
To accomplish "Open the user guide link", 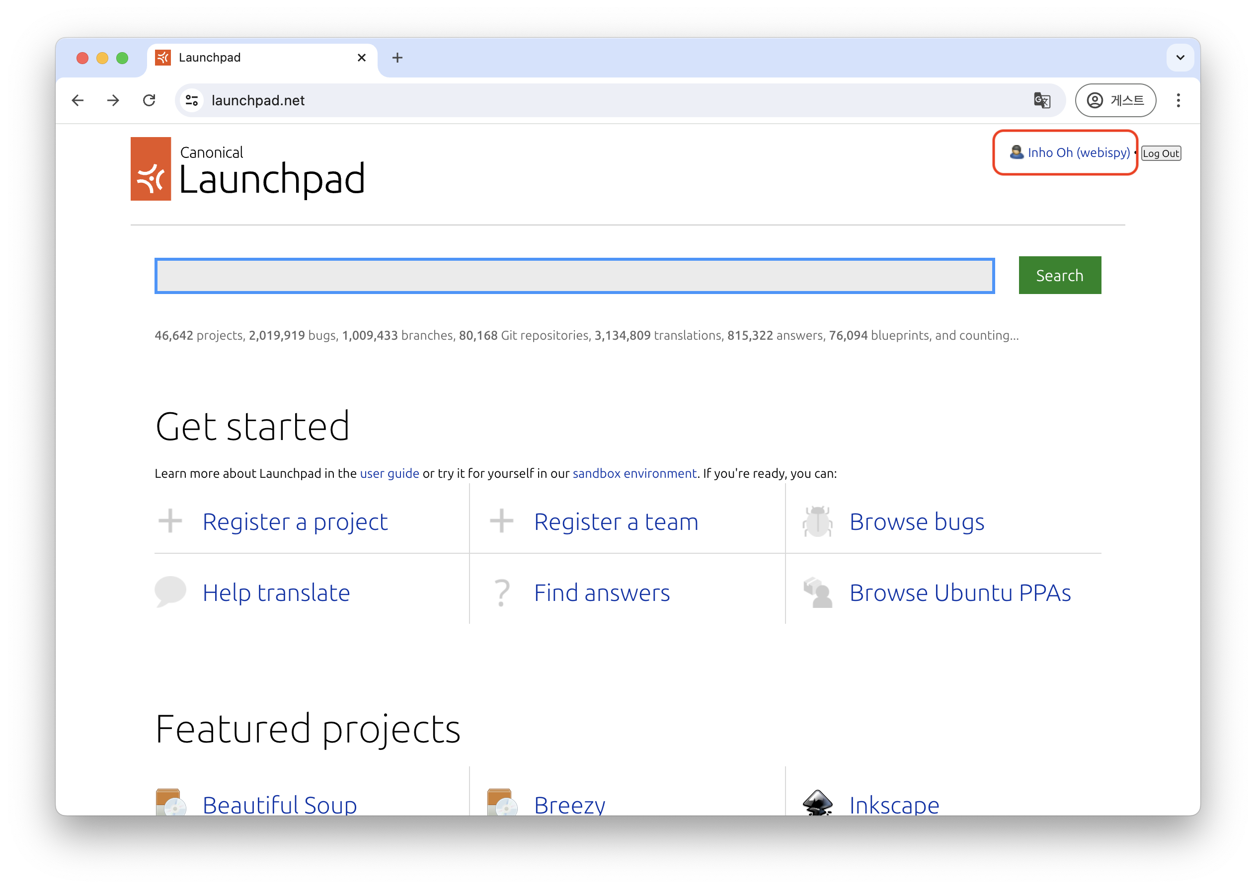I will (390, 473).
